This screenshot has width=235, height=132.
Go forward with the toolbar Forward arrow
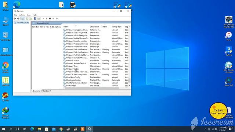coord(18,19)
